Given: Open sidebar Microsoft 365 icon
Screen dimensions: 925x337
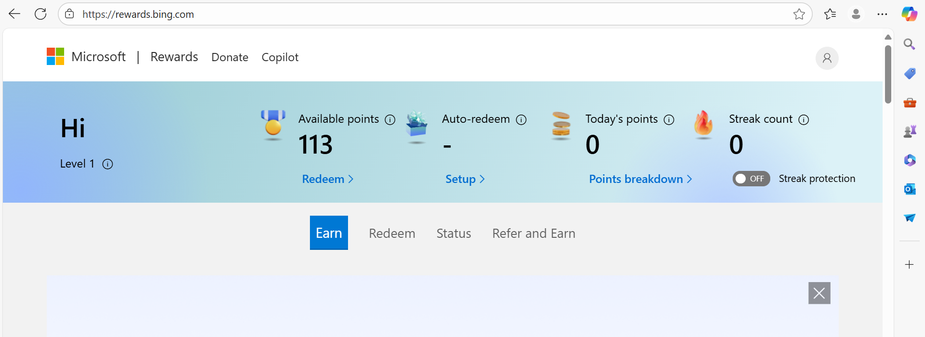Looking at the screenshot, I should 910,160.
